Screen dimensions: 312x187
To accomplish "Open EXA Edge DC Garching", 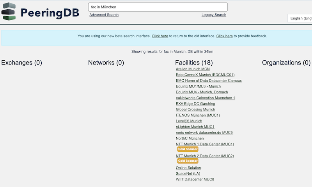I will click(195, 103).
